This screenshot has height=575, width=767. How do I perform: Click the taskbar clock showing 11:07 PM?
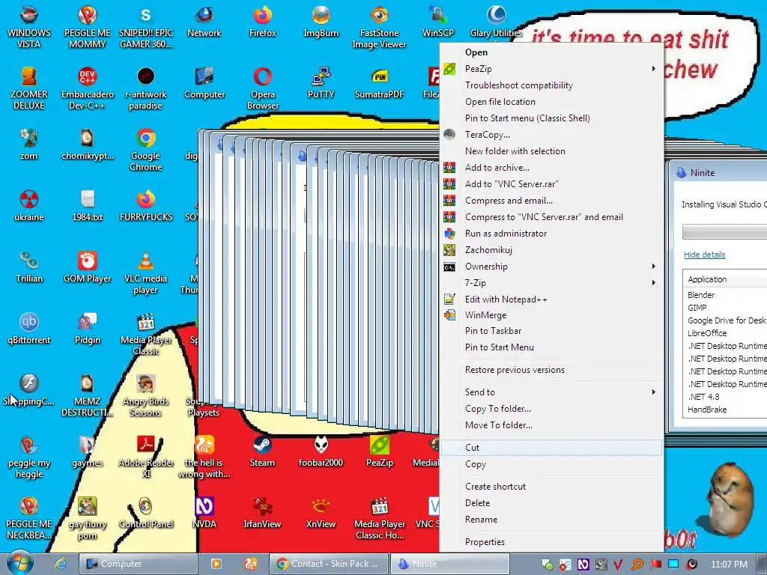click(x=729, y=564)
